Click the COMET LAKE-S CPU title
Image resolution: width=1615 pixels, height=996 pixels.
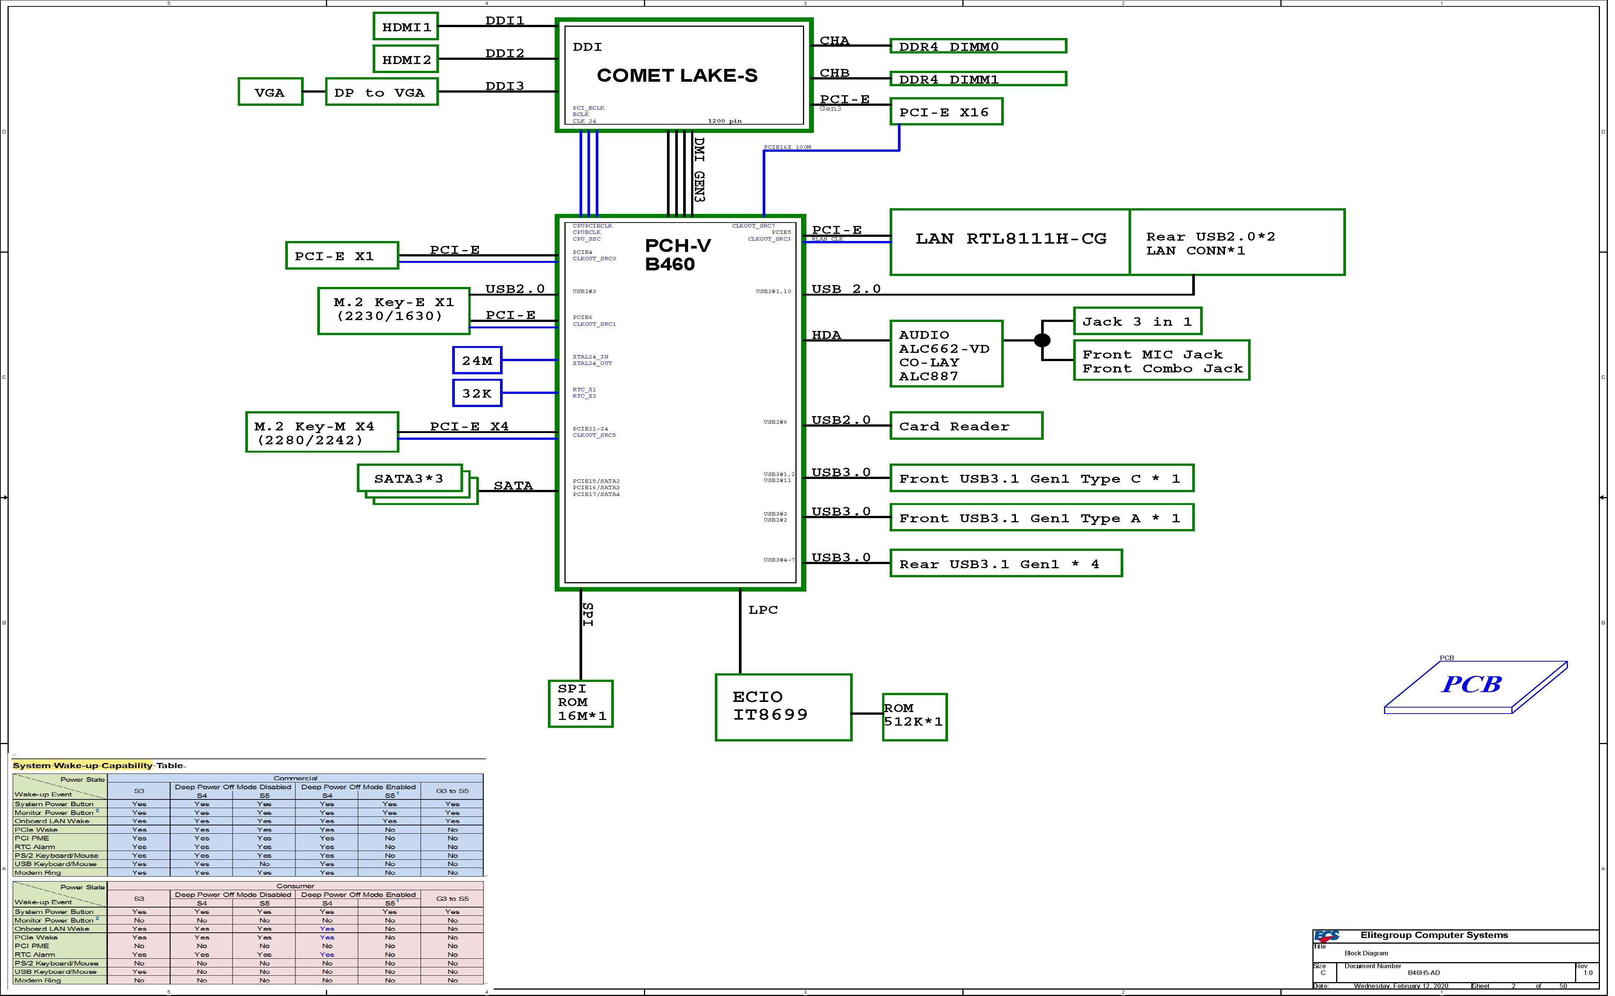click(x=677, y=76)
